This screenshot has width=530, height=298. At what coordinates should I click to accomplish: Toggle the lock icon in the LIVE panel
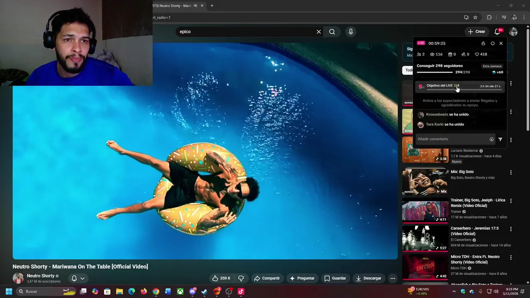(483, 43)
